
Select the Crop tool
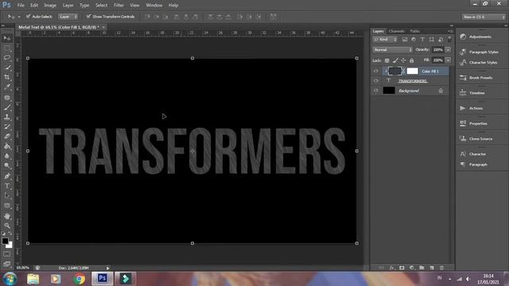pyautogui.click(x=7, y=77)
